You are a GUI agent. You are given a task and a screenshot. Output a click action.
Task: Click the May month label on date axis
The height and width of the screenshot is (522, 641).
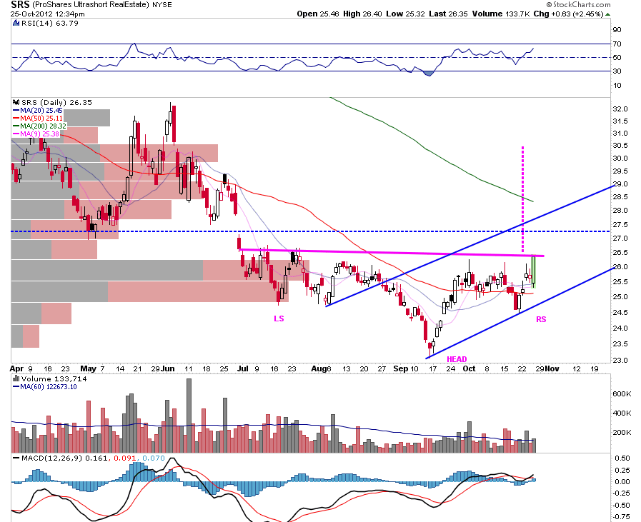click(88, 368)
